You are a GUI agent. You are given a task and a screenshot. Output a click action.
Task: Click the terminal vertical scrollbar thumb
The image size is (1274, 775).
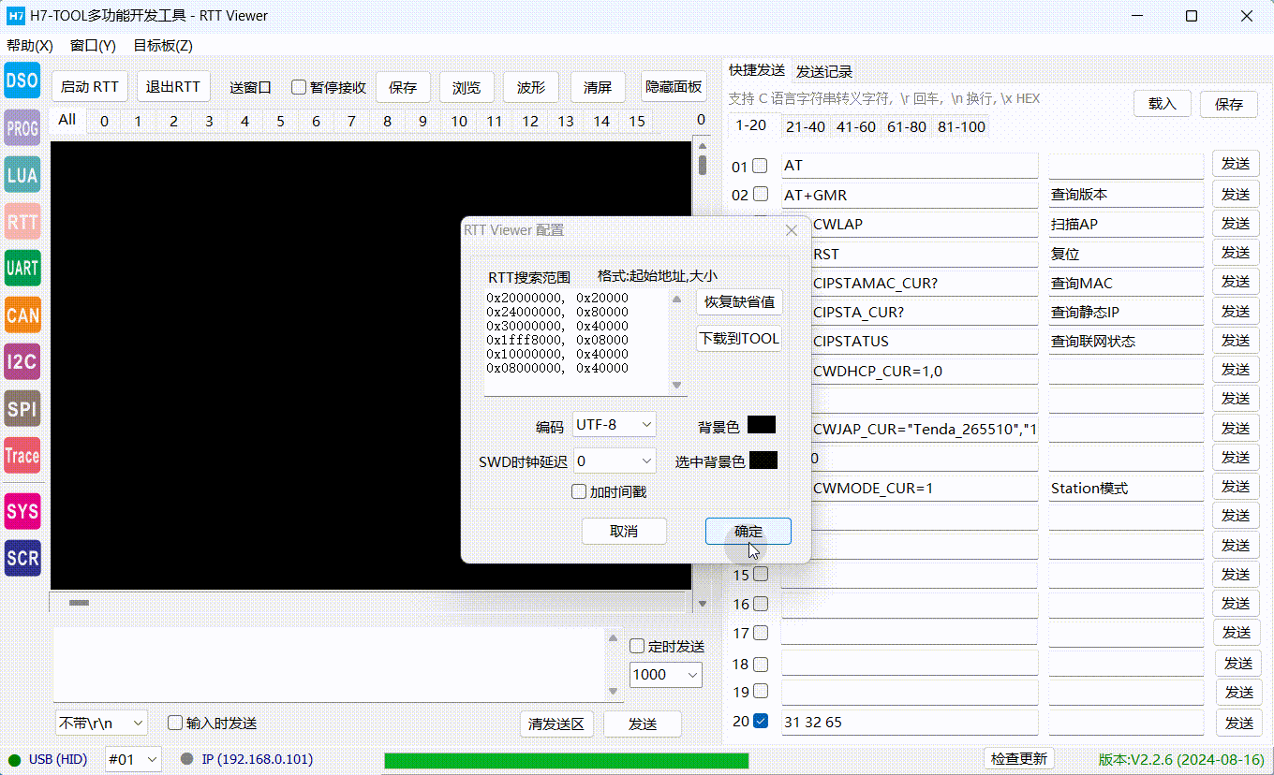coord(703,166)
